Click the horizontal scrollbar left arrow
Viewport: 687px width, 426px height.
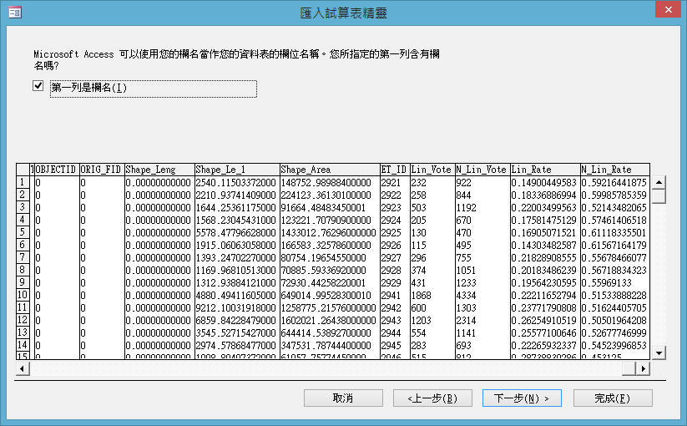click(23, 368)
